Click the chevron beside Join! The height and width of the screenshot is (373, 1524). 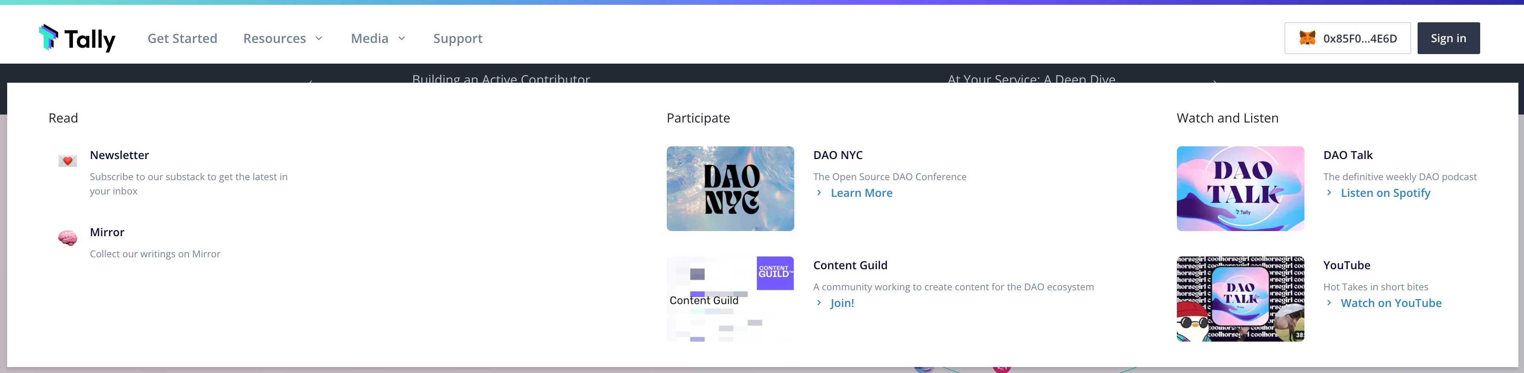click(819, 303)
